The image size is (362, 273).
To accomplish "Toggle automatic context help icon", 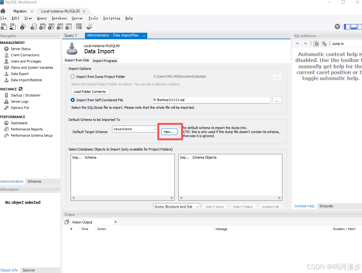I will [324, 43].
